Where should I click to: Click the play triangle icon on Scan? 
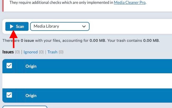pos(12,26)
